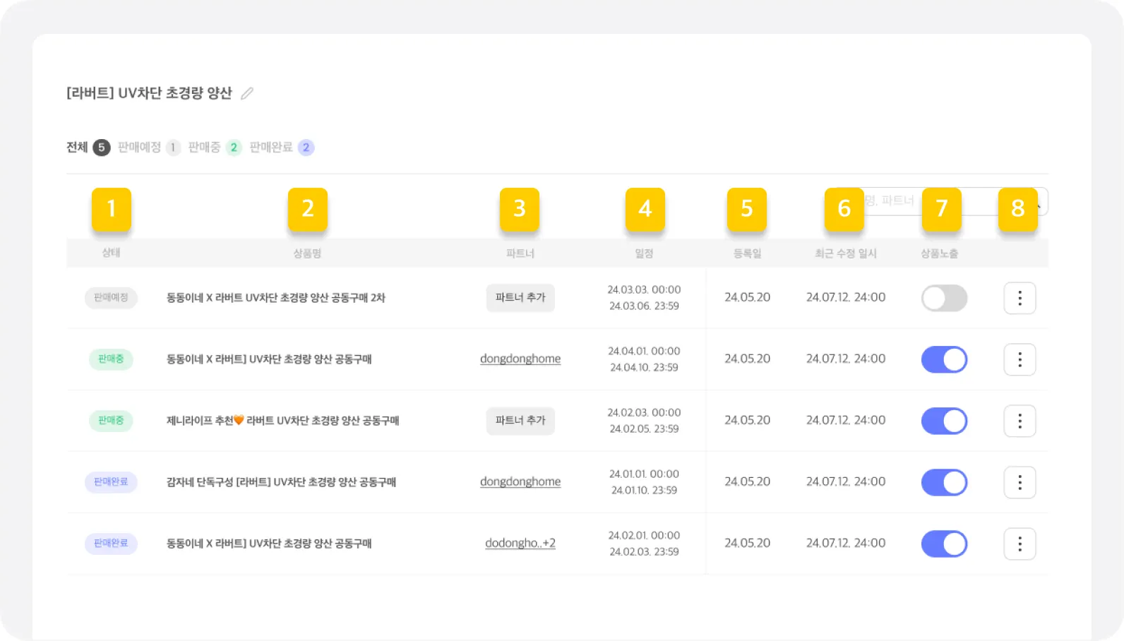
Task: Click the 최근 수정 일시 column header
Action: pyautogui.click(x=846, y=253)
